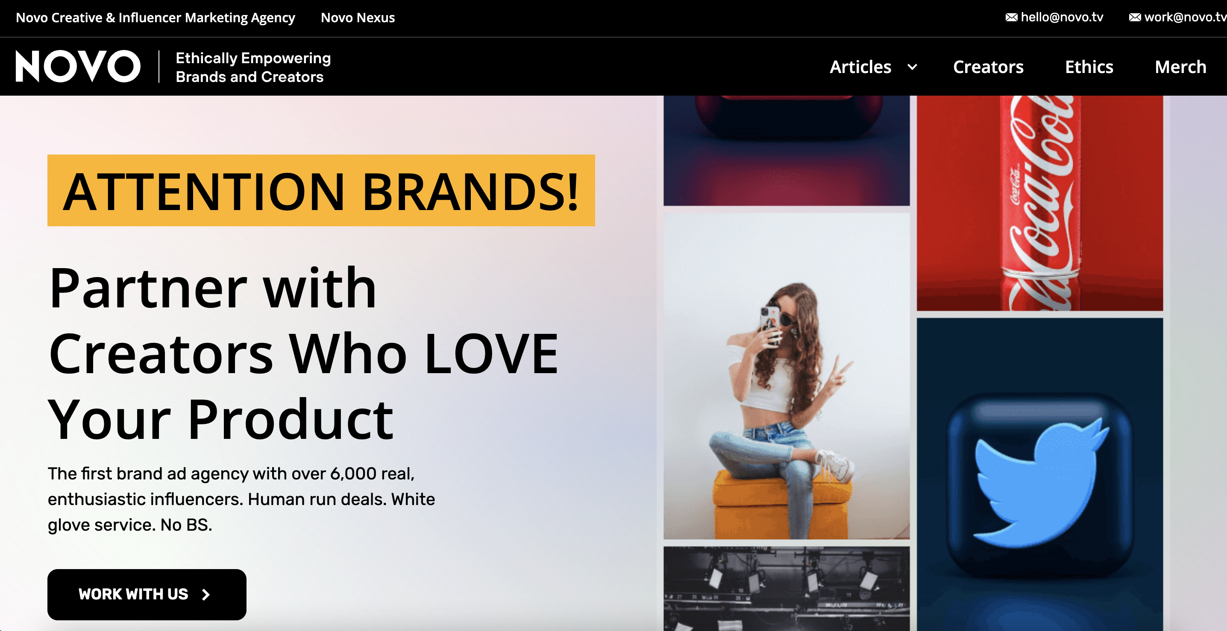Viewport: 1227px width, 631px height.
Task: Open the Articles menu
Action: coord(860,67)
